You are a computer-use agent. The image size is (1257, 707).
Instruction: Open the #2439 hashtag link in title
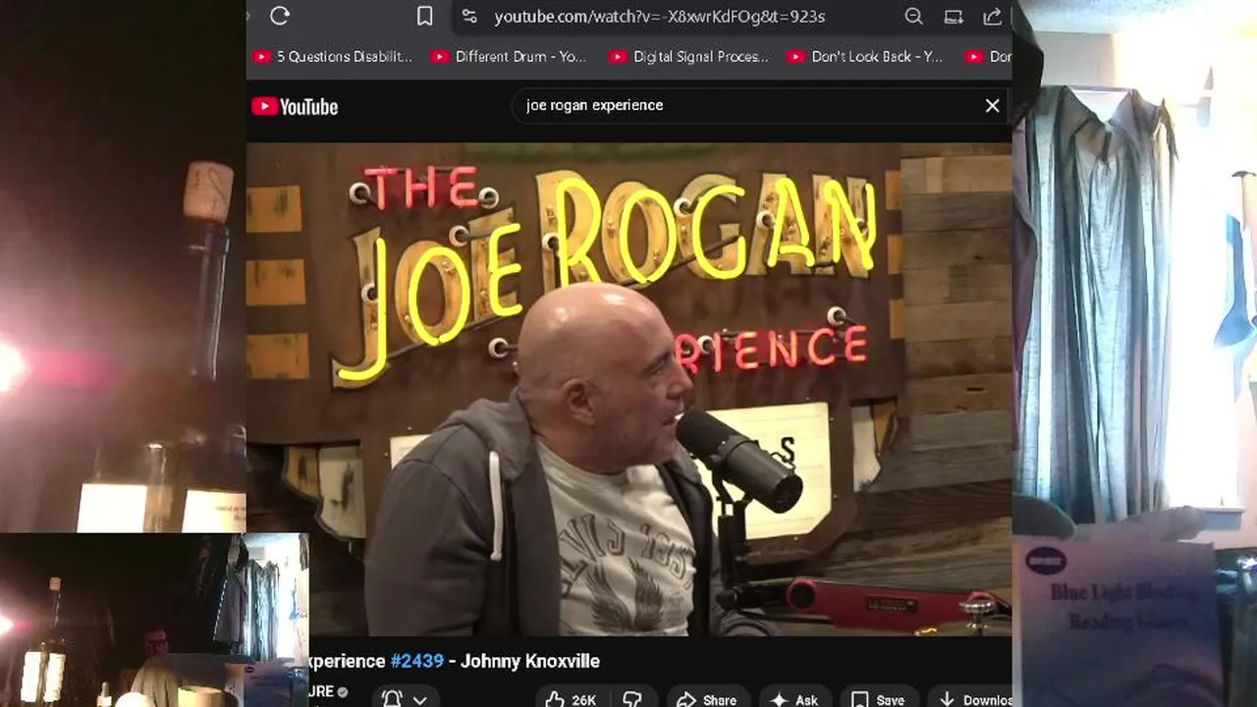(x=417, y=661)
